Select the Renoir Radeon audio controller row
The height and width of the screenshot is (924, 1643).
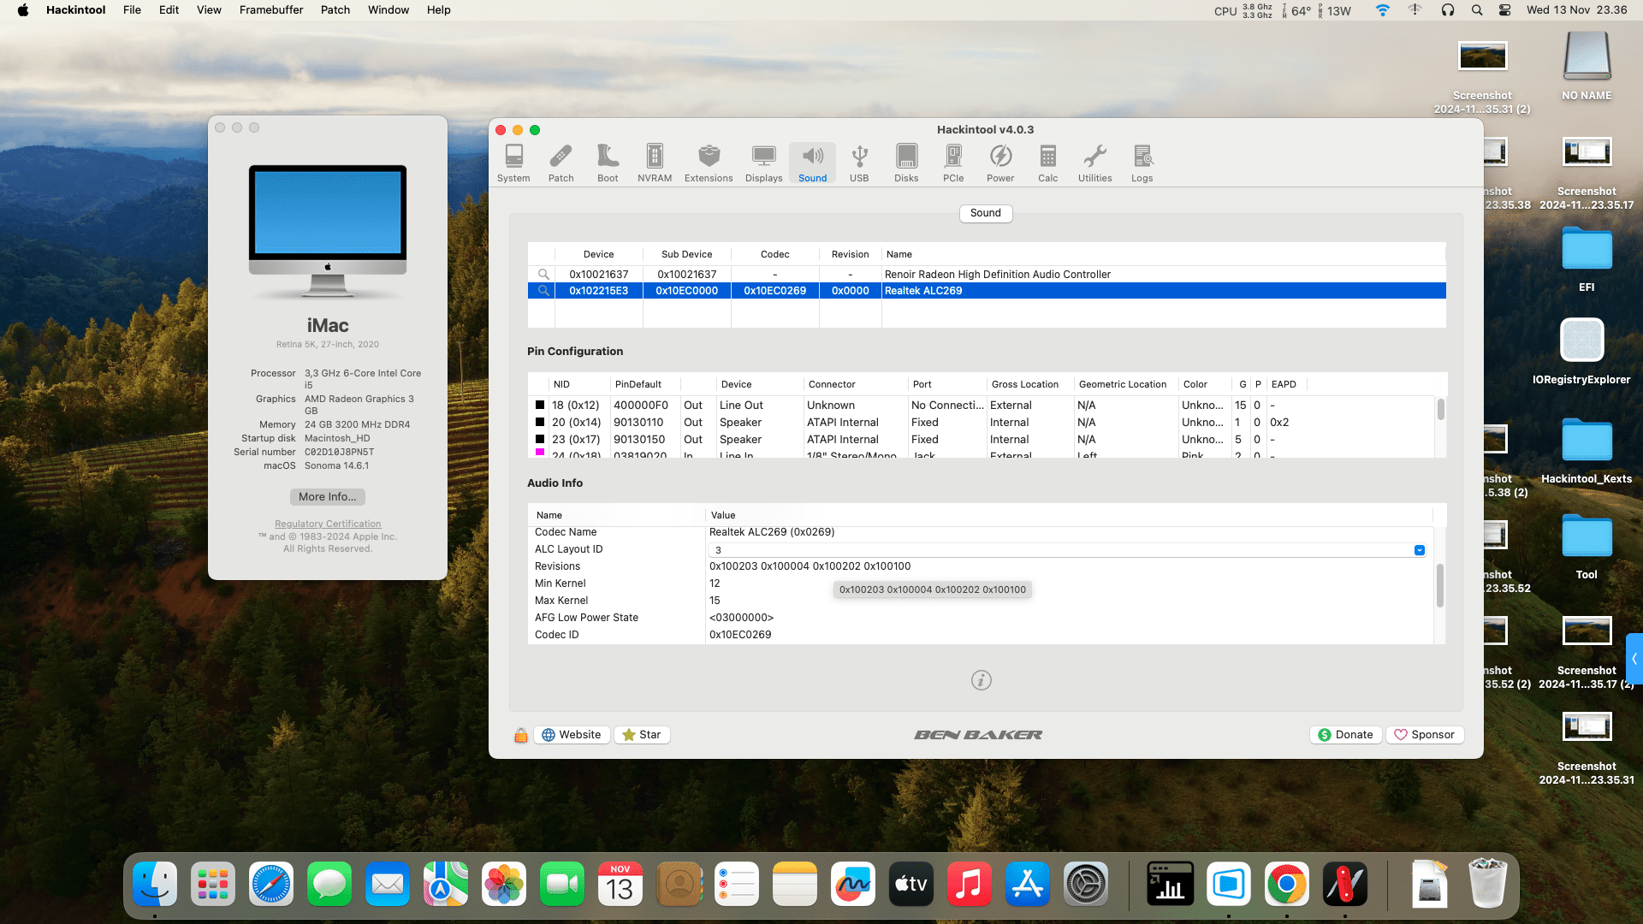(x=998, y=274)
